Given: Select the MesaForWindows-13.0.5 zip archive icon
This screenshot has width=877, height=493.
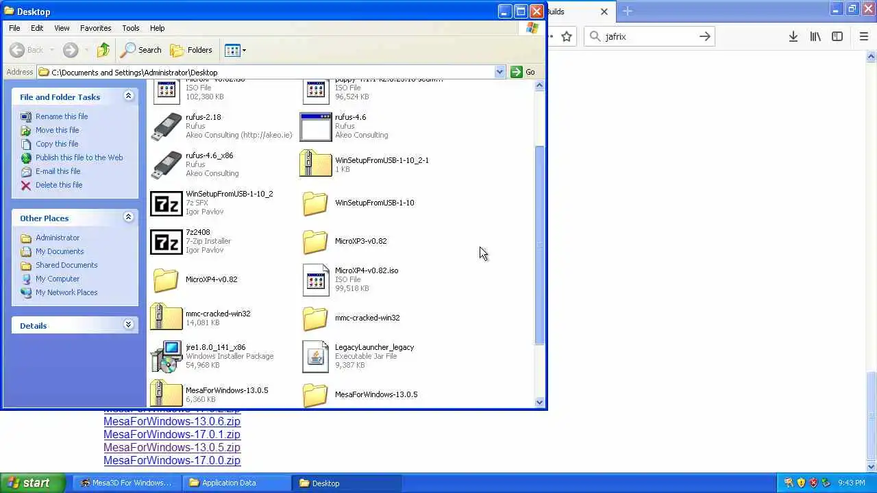Looking at the screenshot, I should (x=166, y=394).
